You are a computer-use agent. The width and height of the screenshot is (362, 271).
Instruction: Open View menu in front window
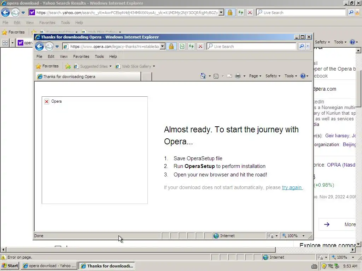pyautogui.click(x=64, y=56)
